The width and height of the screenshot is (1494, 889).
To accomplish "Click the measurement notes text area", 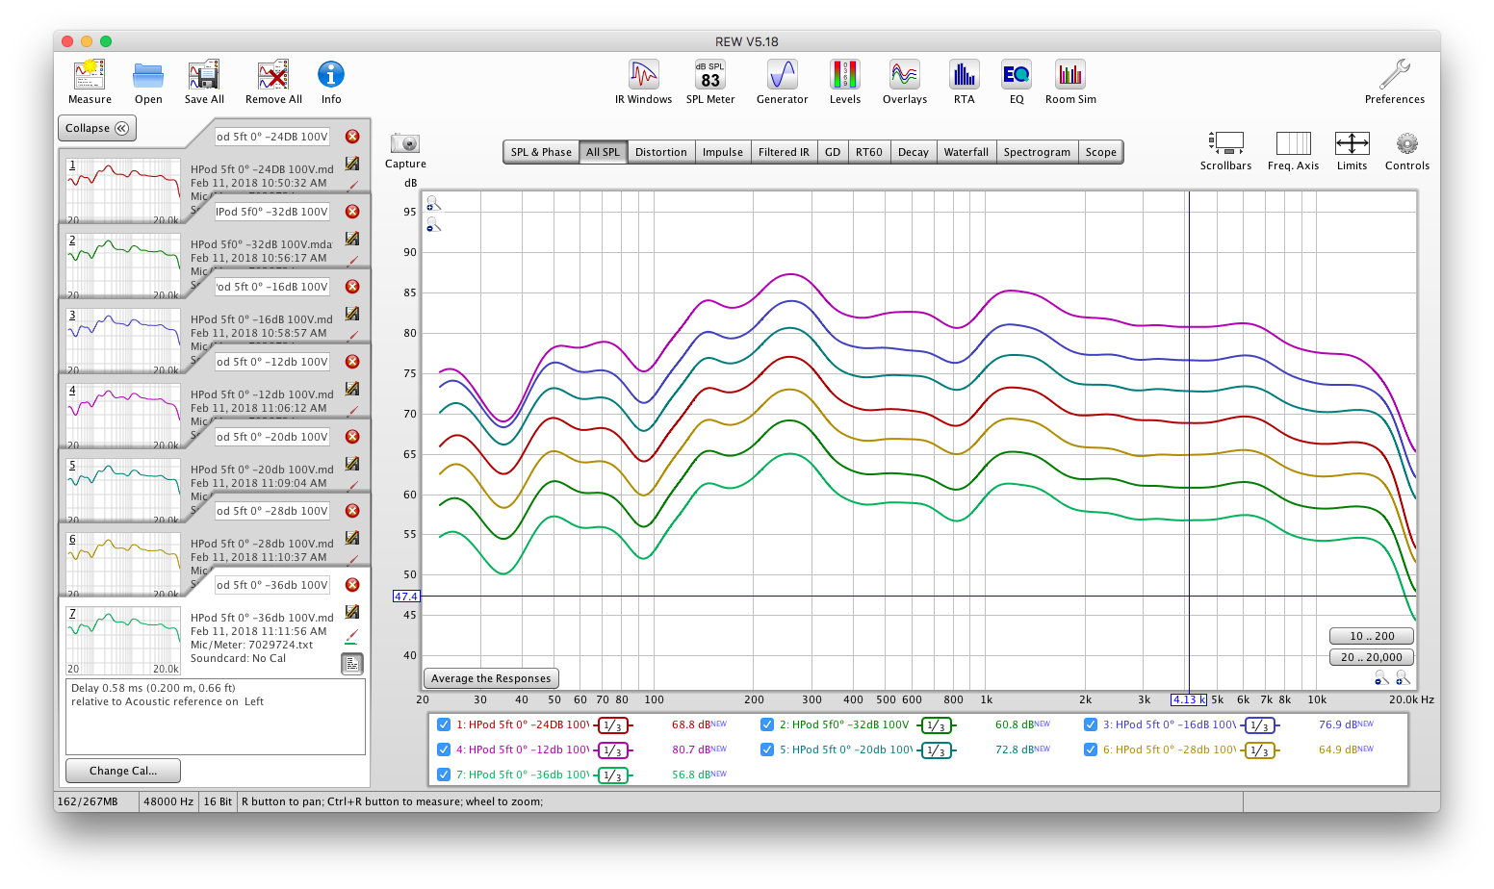I will pos(216,717).
